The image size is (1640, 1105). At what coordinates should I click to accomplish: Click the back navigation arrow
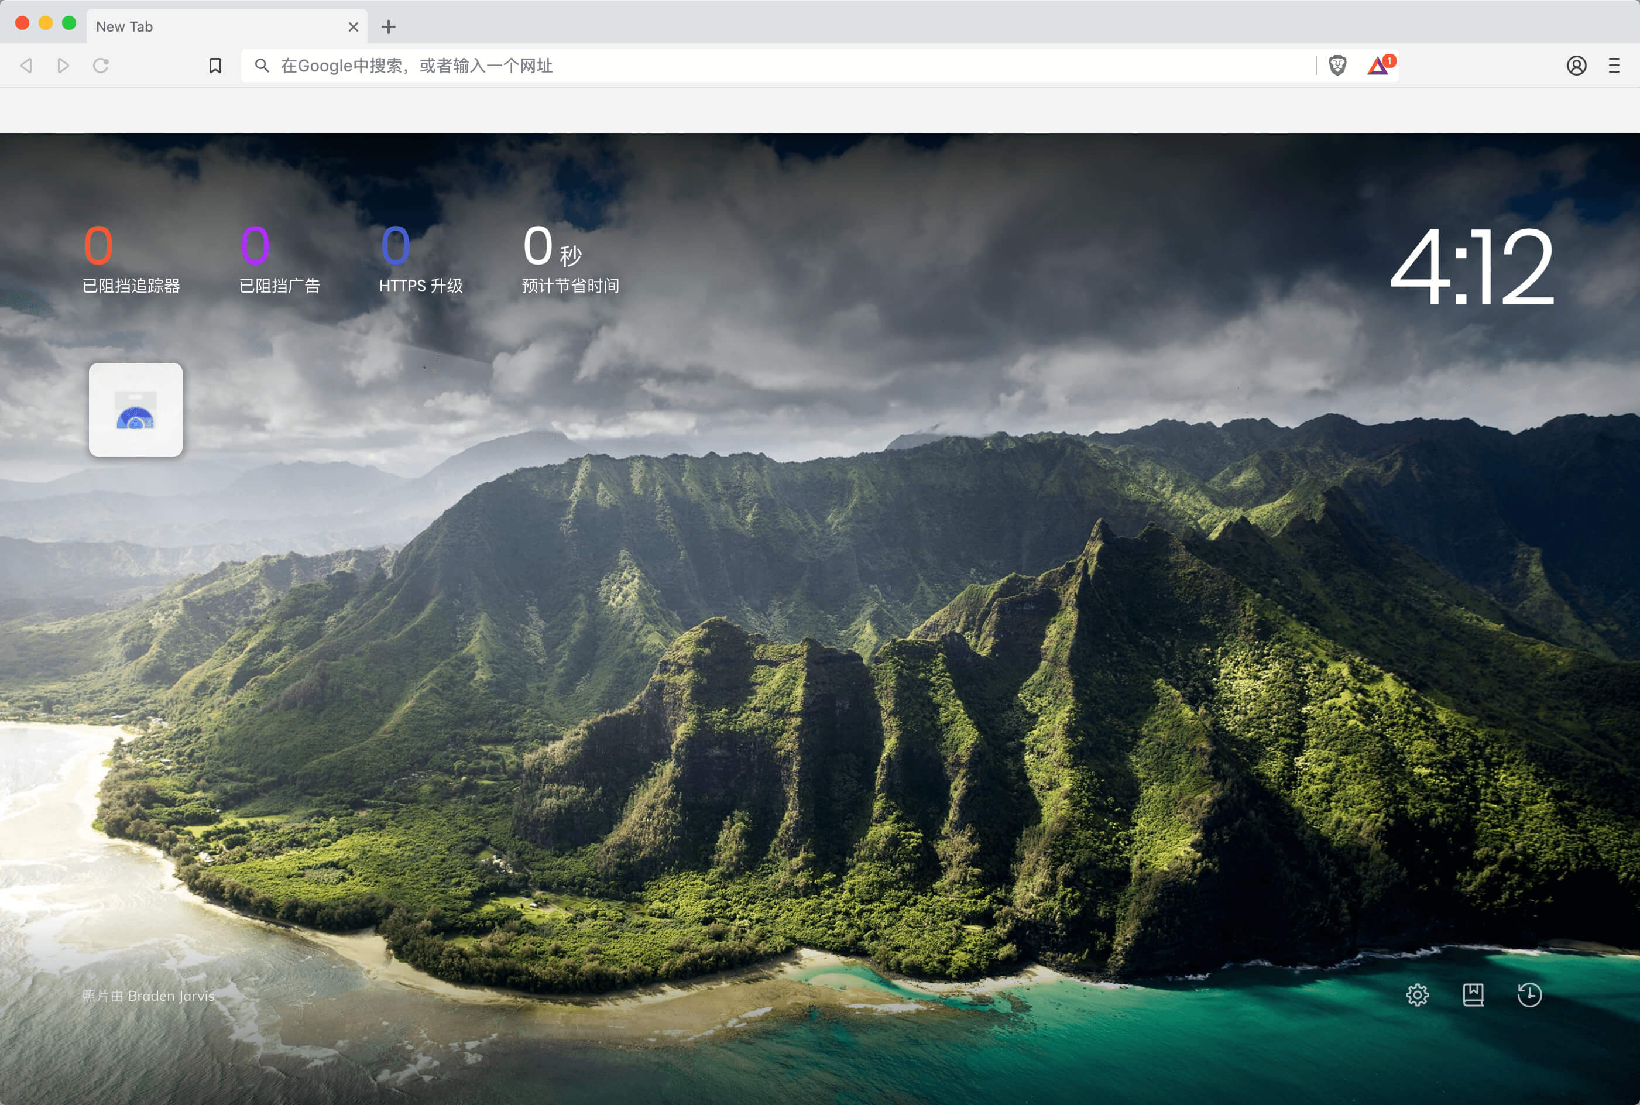coord(26,66)
